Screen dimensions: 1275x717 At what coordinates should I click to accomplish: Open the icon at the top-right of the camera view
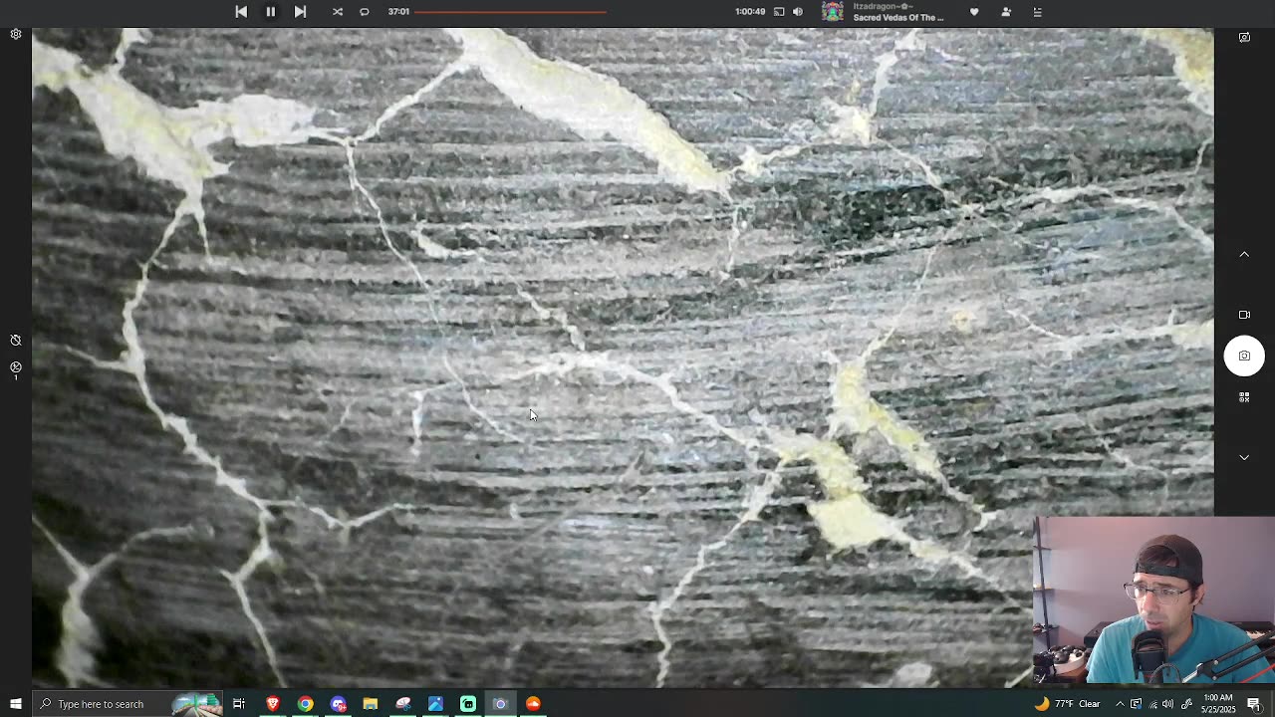click(x=1244, y=38)
